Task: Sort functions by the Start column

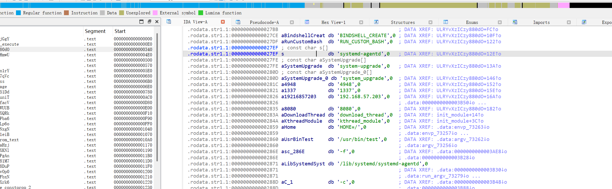Action: (x=120, y=31)
